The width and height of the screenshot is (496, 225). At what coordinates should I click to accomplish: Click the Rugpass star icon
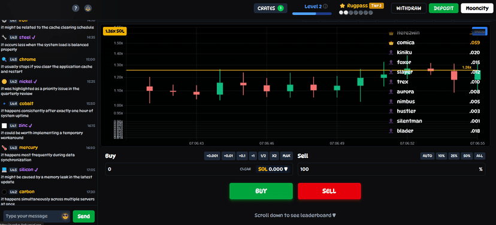point(342,6)
